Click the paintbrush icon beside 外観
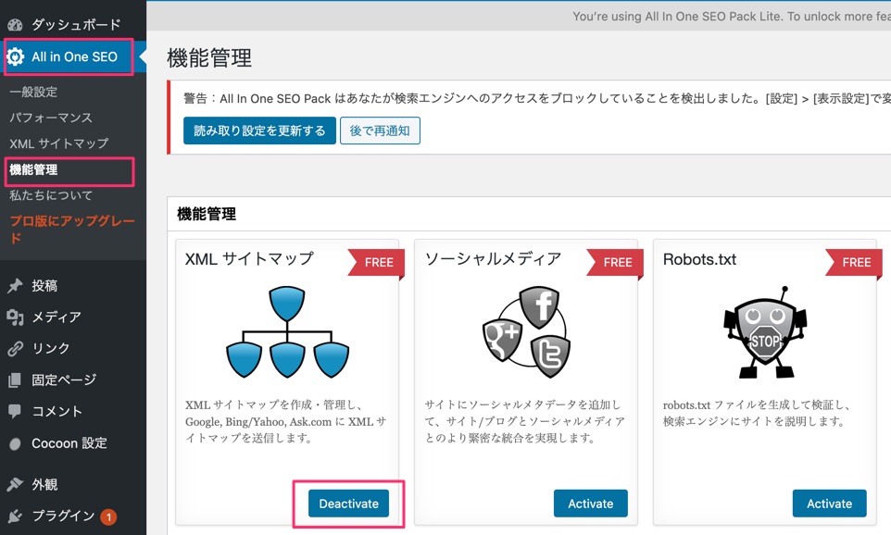Viewport: 891px width, 535px height. click(16, 484)
